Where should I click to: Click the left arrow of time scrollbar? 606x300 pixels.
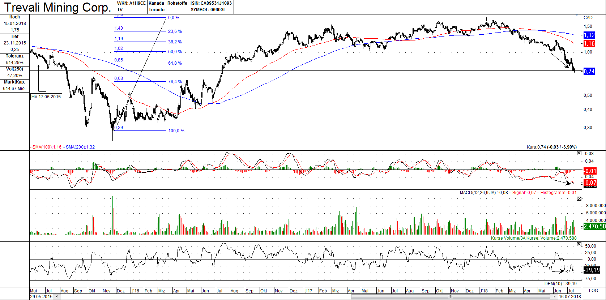click(56, 297)
